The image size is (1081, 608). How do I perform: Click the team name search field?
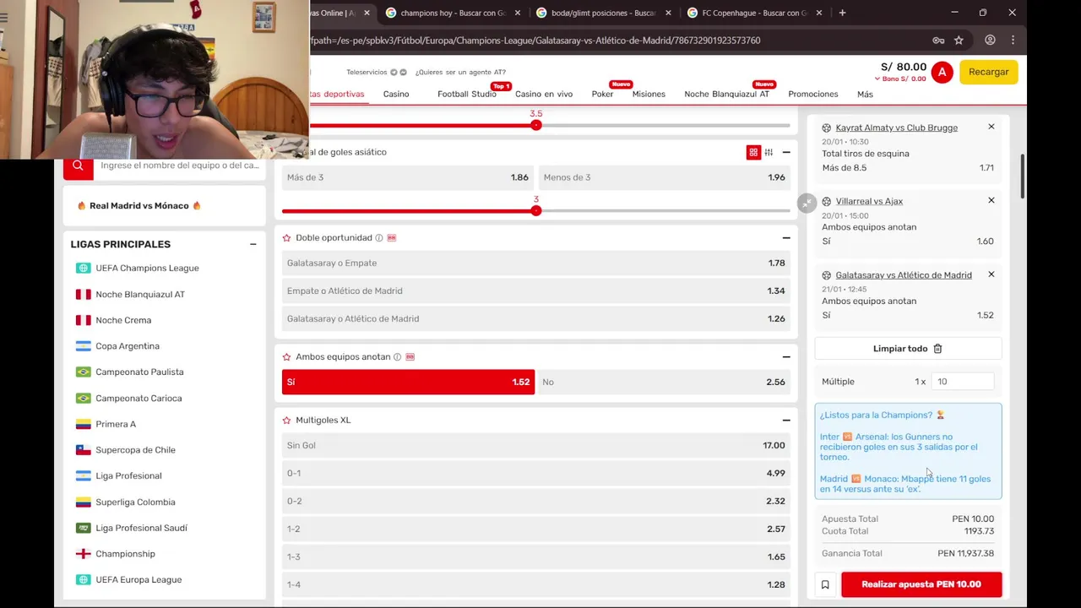tap(179, 166)
